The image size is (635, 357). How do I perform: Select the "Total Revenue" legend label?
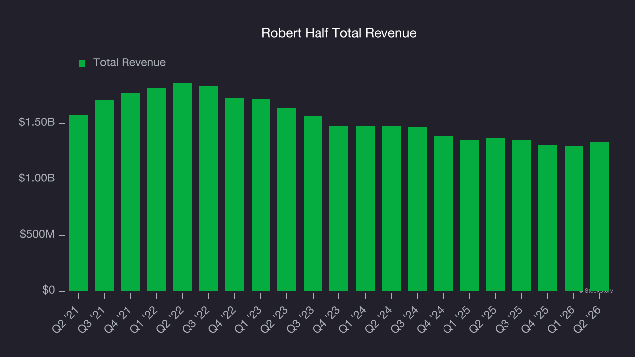click(x=129, y=63)
